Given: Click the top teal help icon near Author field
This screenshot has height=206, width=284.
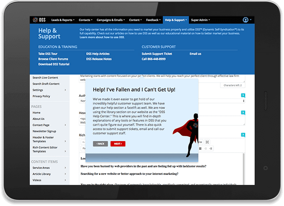Looking at the screenshot, I should point(243,95).
